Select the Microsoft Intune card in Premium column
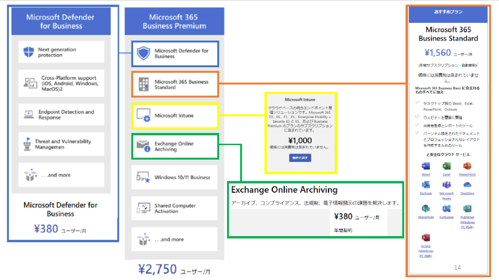 (175, 115)
